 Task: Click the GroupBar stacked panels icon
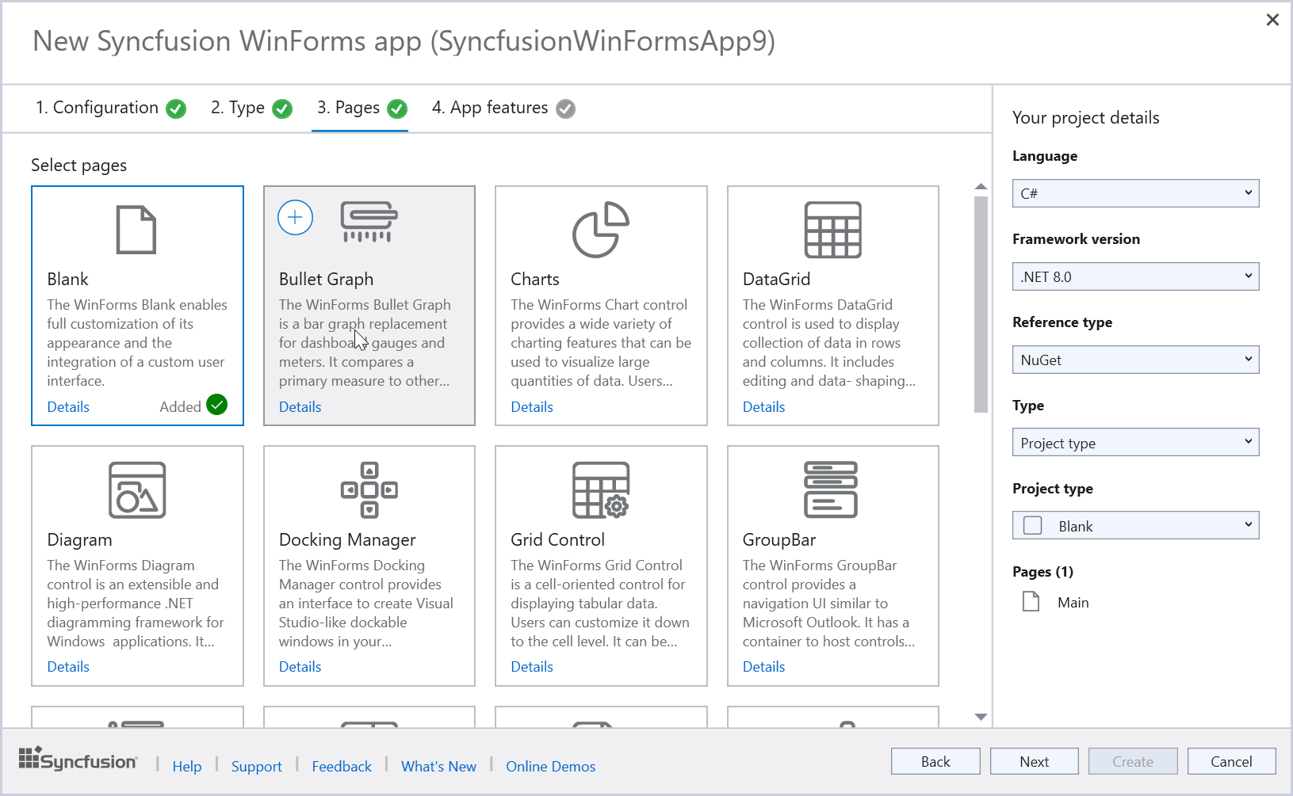pyautogui.click(x=830, y=489)
